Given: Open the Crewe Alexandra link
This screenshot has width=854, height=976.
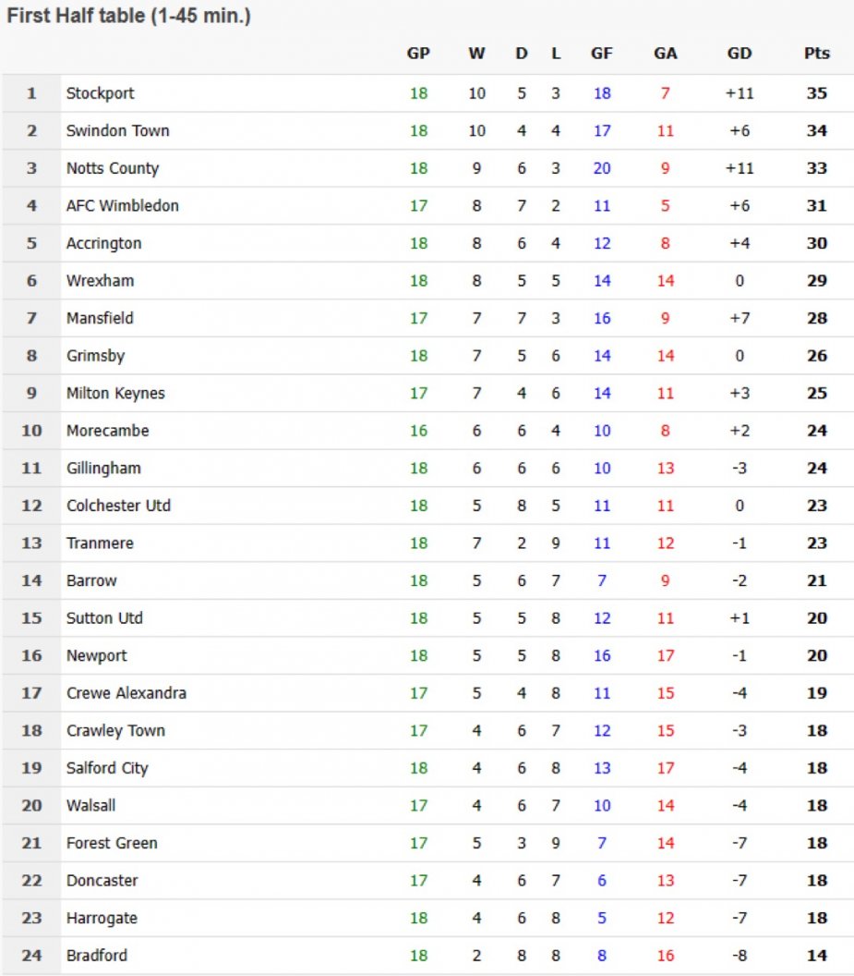Looking at the screenshot, I should pos(126,693).
